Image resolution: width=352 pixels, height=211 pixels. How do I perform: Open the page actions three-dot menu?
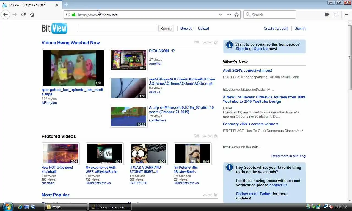pyautogui.click(x=229, y=15)
